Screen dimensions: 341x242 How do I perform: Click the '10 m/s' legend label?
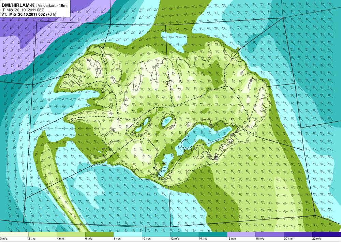(146, 239)
